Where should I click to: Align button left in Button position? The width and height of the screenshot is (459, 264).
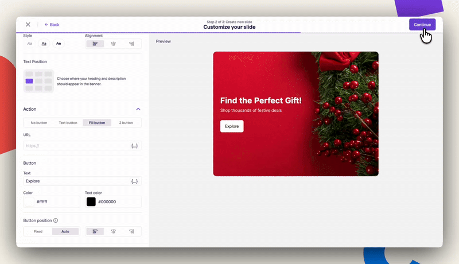tap(95, 231)
